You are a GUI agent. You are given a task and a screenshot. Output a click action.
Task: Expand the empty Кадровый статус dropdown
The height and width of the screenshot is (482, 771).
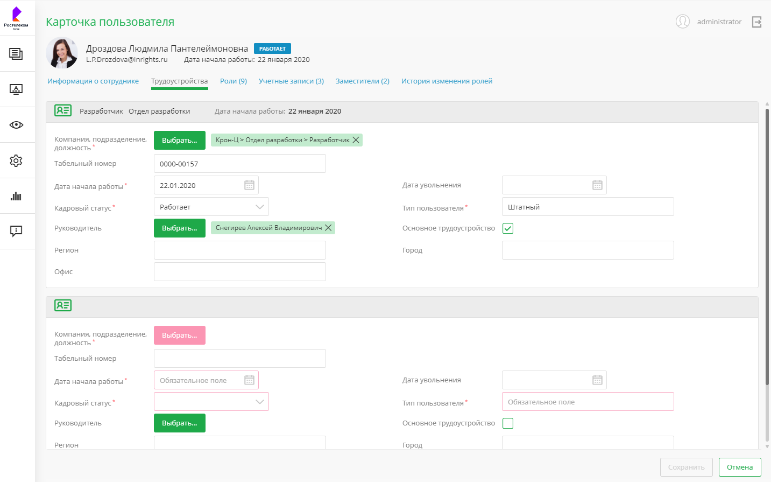[211, 402]
